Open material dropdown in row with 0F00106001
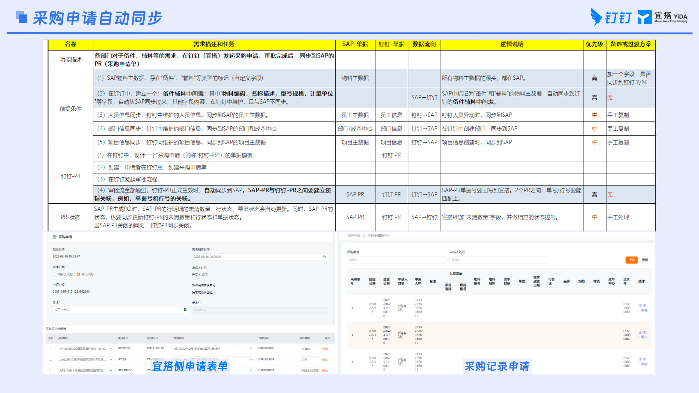This screenshot has width=699, height=393. pyautogui.click(x=213, y=359)
